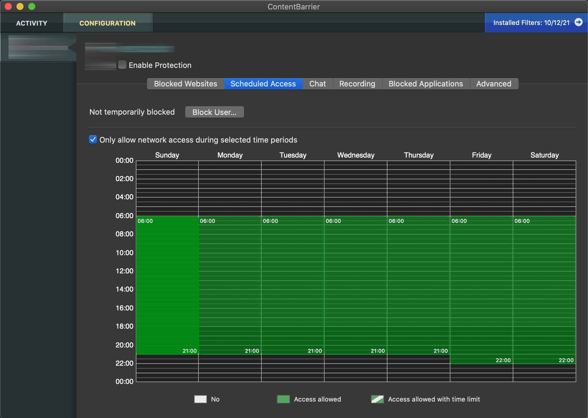588x418 pixels.
Task: Select Wednesday's green access block
Action: pyautogui.click(x=356, y=285)
